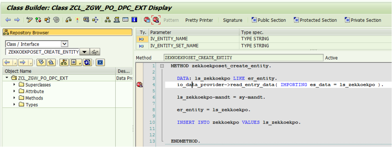Viewport: 392px width, 147px height.
Task: Open the Protected Section
Action: [x=315, y=20]
